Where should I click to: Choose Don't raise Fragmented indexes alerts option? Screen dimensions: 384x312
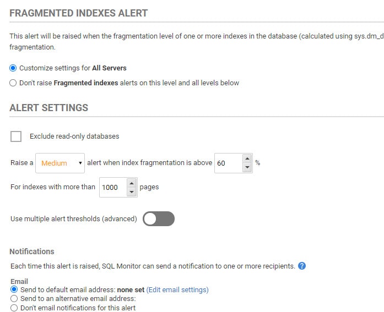pos(13,83)
